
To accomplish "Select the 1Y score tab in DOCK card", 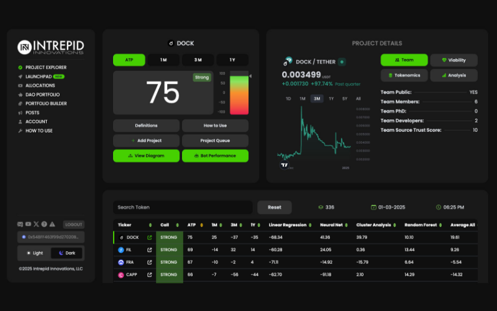I will (232, 60).
